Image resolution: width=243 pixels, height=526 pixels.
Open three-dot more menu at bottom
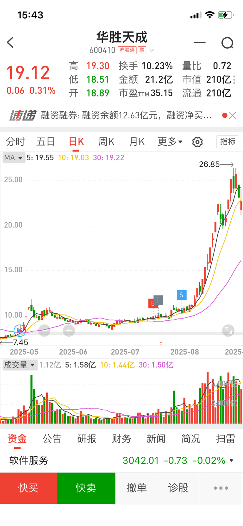click(x=221, y=488)
